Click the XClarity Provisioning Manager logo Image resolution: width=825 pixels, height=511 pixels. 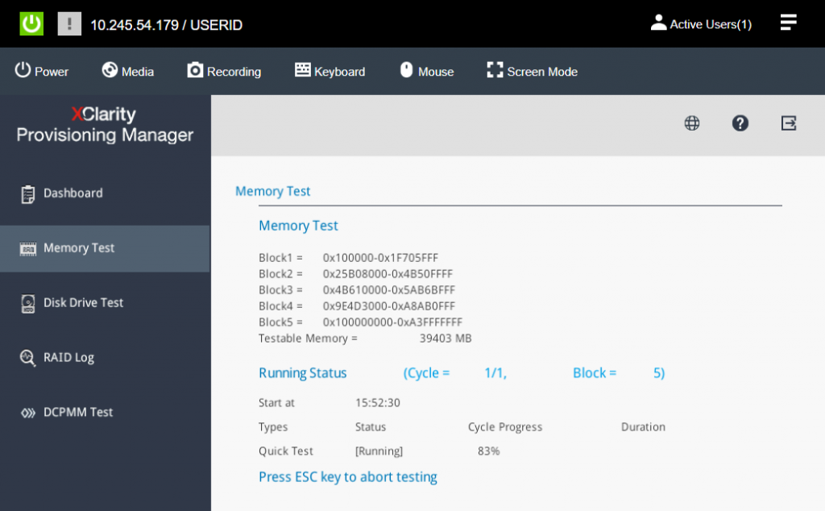(x=105, y=124)
